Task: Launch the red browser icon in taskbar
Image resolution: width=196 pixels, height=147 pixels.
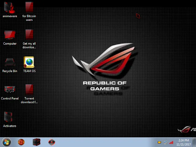Action: pos(21,142)
